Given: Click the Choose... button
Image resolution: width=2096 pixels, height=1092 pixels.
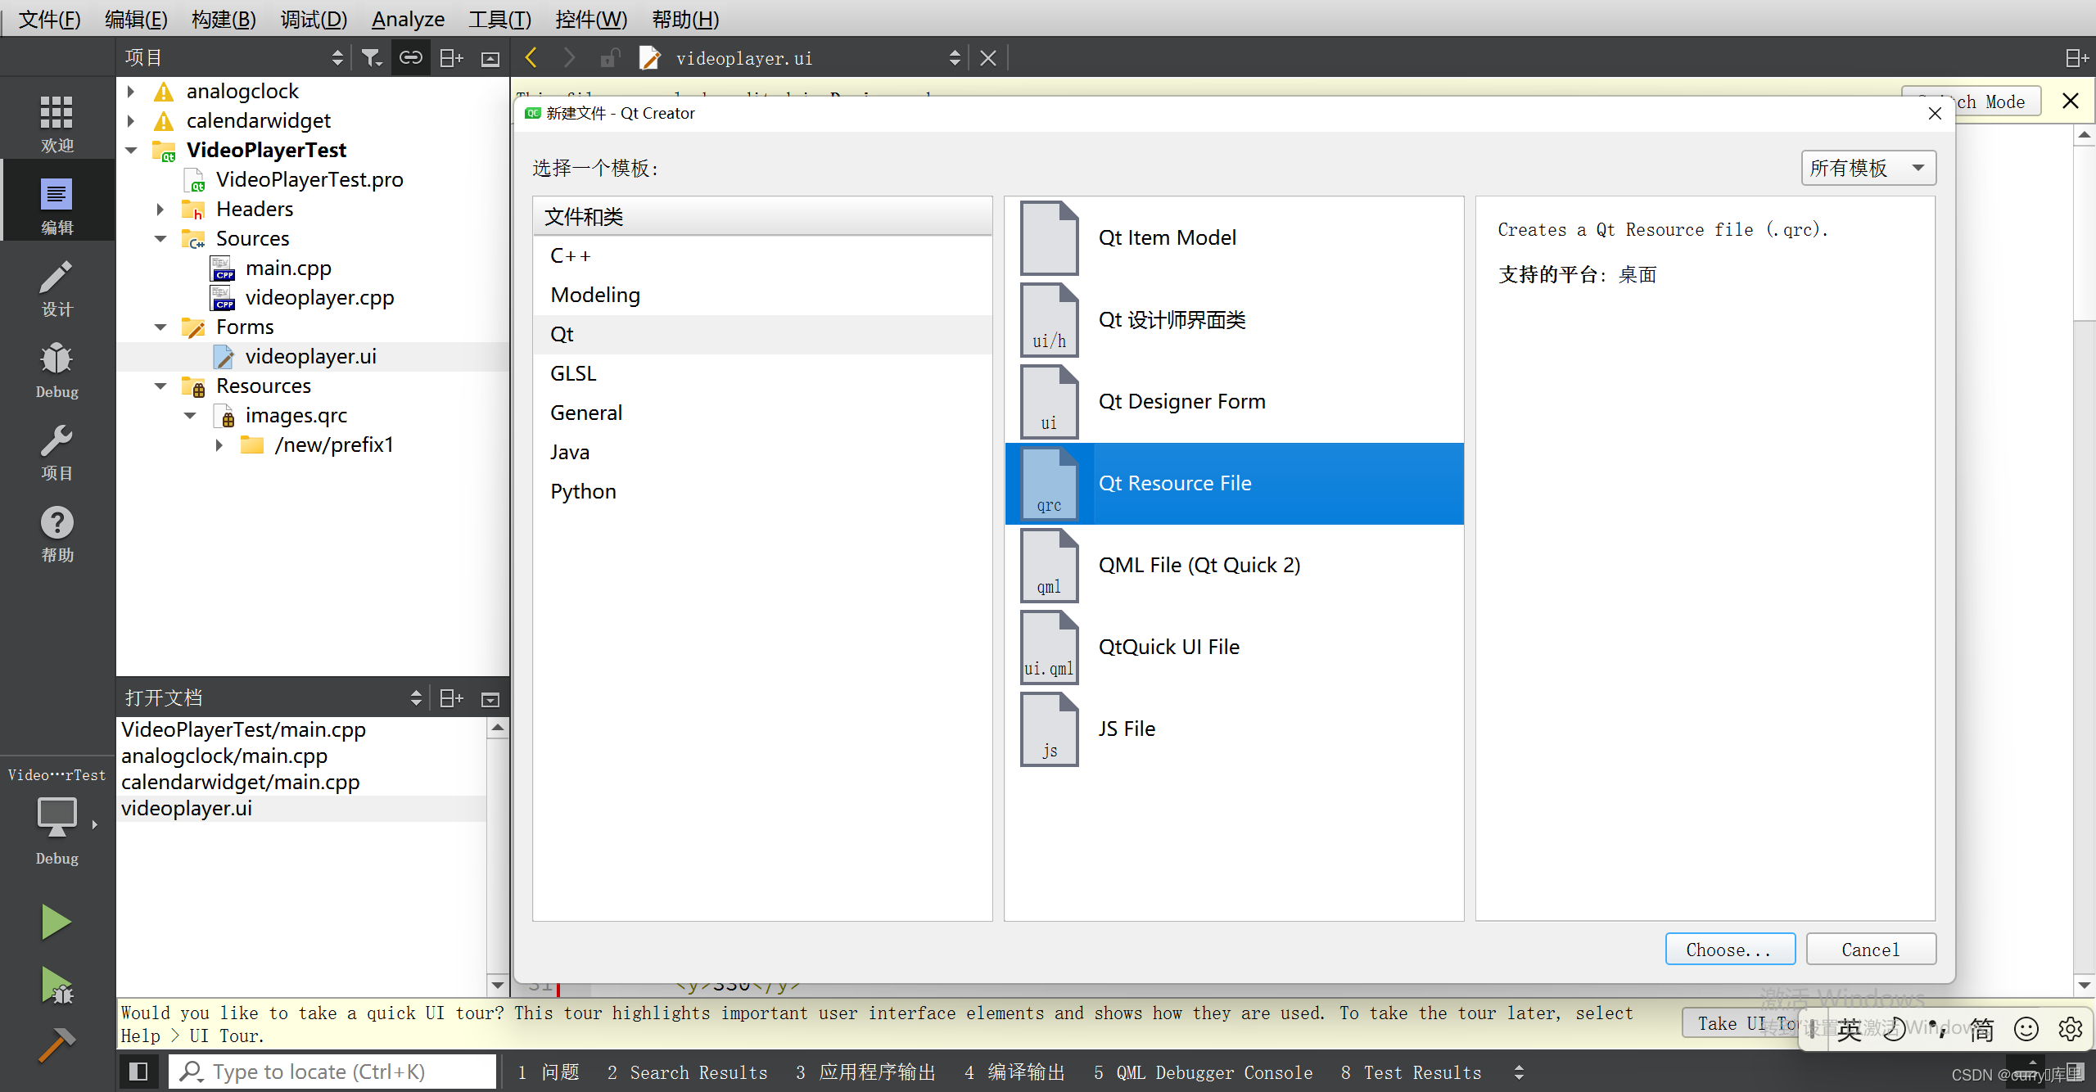Looking at the screenshot, I should pyautogui.click(x=1729, y=950).
